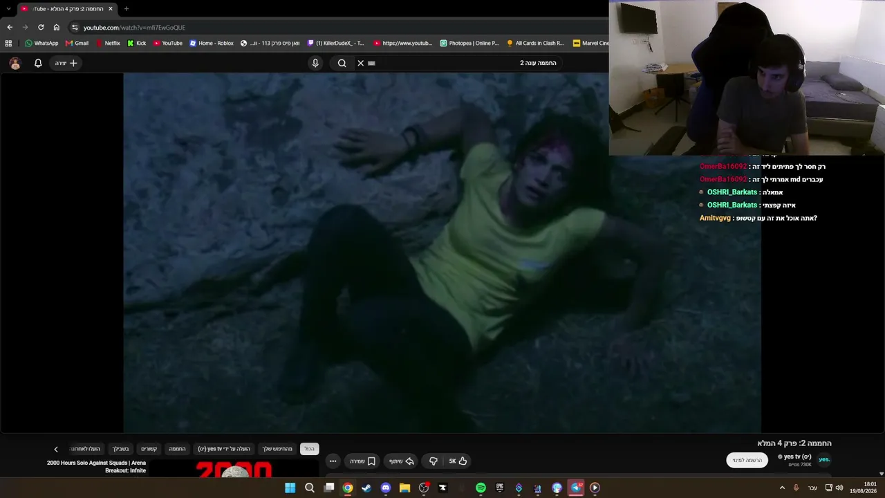The width and height of the screenshot is (885, 498).
Task: Open the site information icon in address bar
Action: pyautogui.click(x=75, y=27)
